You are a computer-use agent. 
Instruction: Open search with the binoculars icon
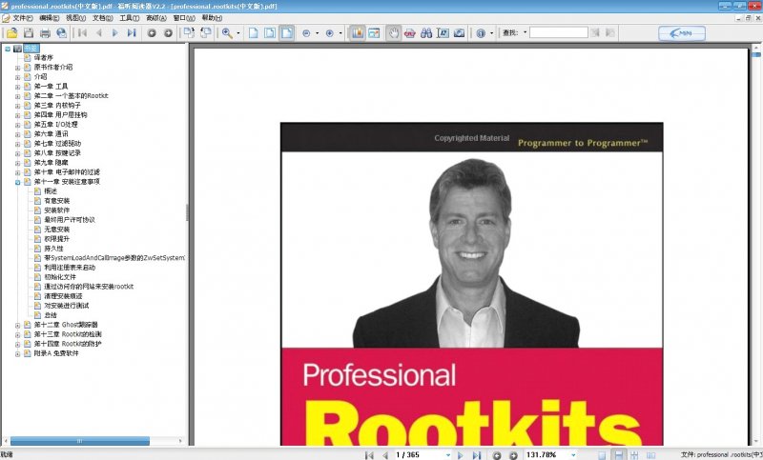[x=426, y=33]
